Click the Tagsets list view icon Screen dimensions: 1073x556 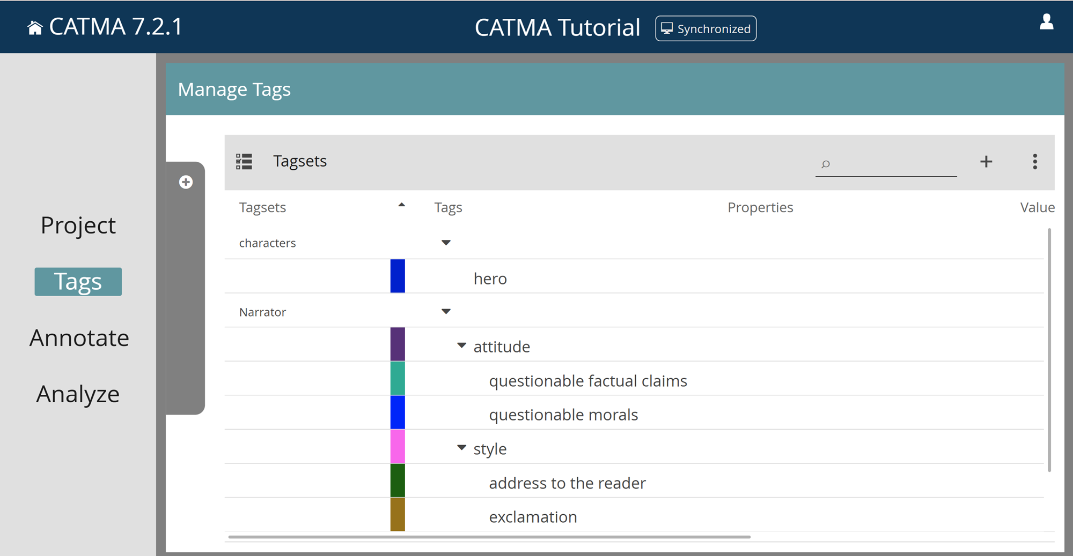point(244,161)
